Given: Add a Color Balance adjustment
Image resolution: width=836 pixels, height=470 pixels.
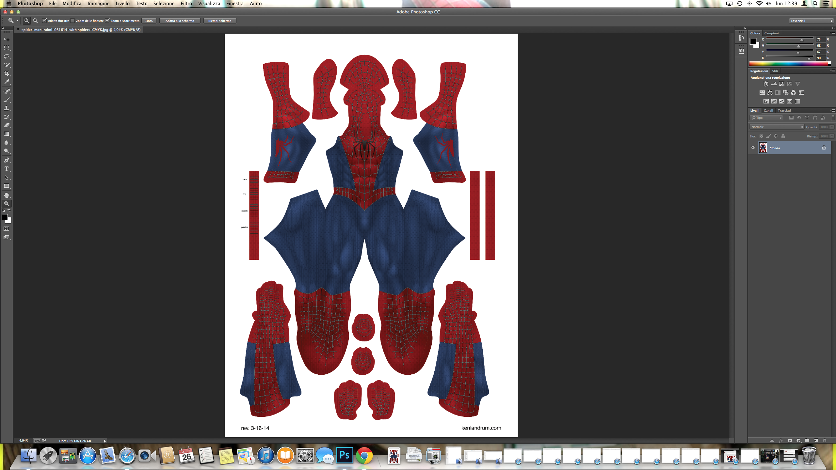Looking at the screenshot, I should pyautogui.click(x=770, y=93).
